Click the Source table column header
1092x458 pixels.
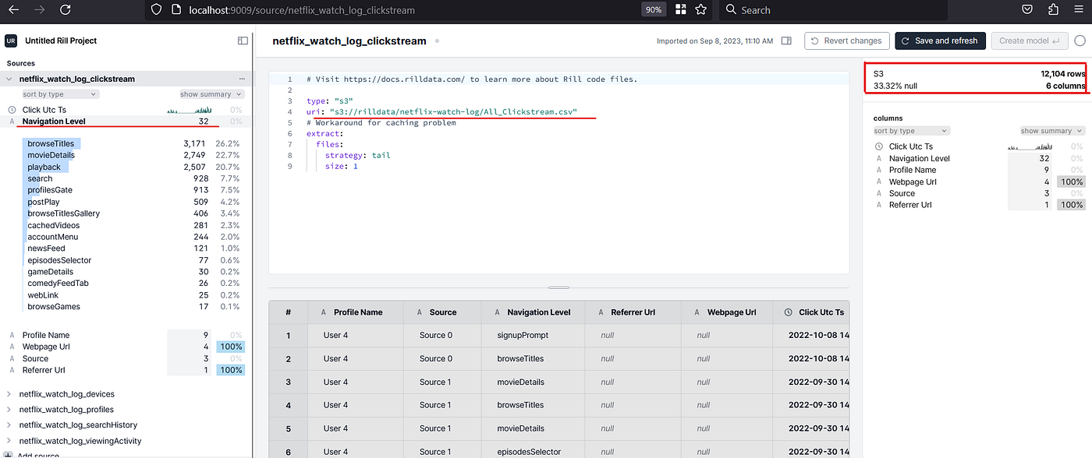coord(442,312)
